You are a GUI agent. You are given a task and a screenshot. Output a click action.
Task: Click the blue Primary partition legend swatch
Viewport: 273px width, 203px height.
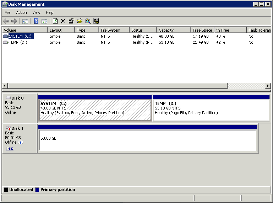[x=37, y=190]
